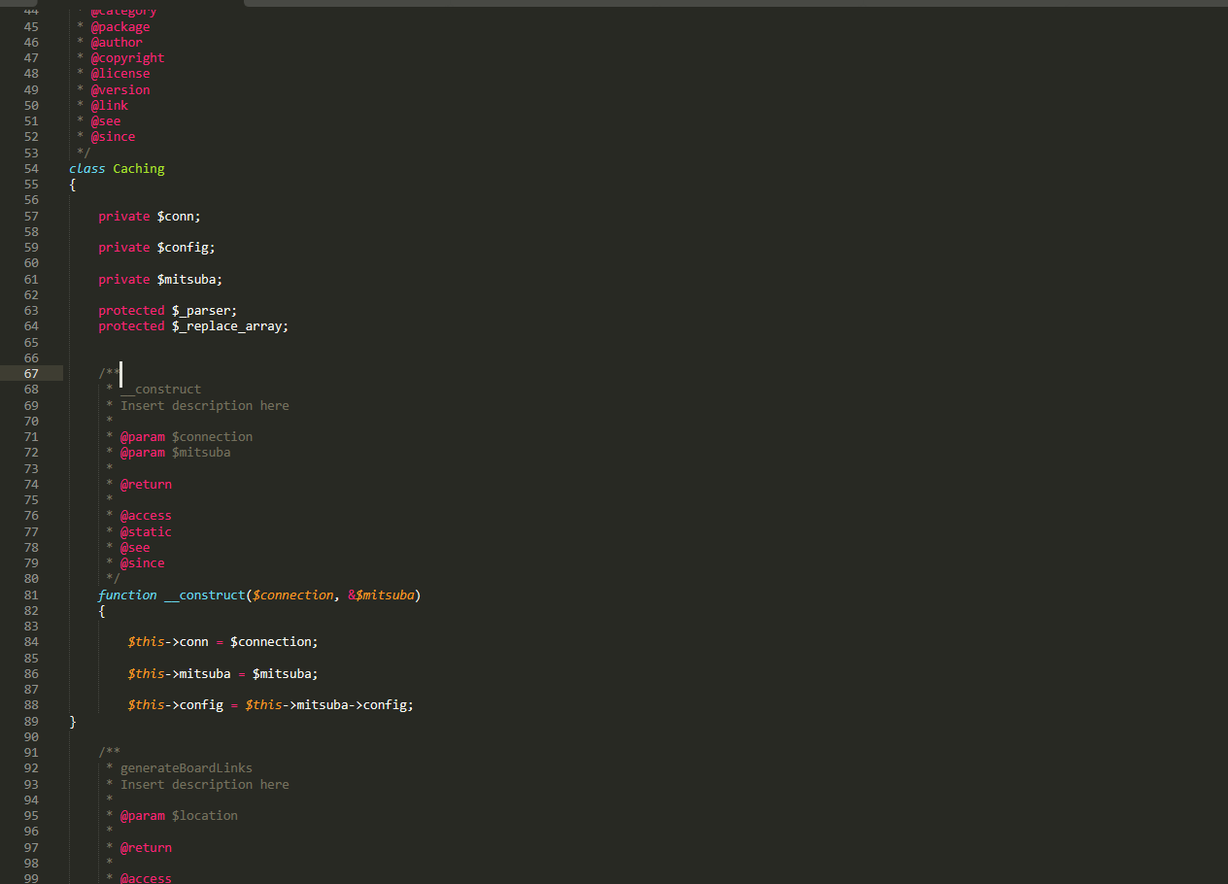Viewport: 1228px width, 884px height.
Task: Click the $_replace_array variable
Action: coord(229,326)
